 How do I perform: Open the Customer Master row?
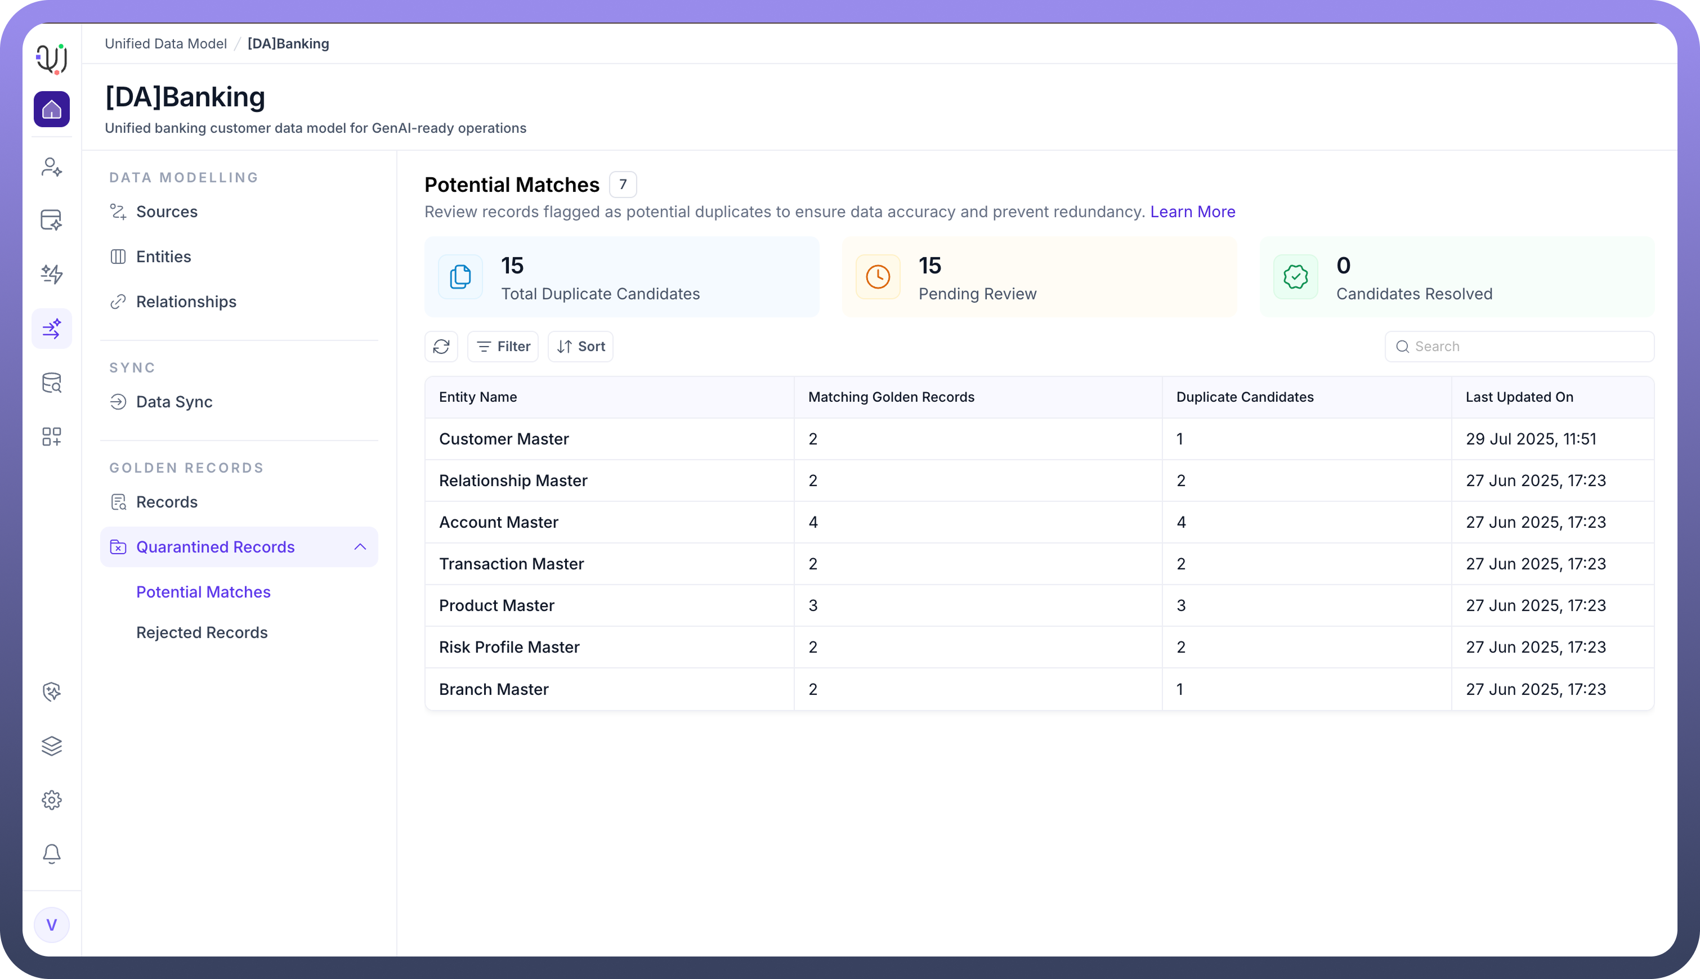[504, 439]
